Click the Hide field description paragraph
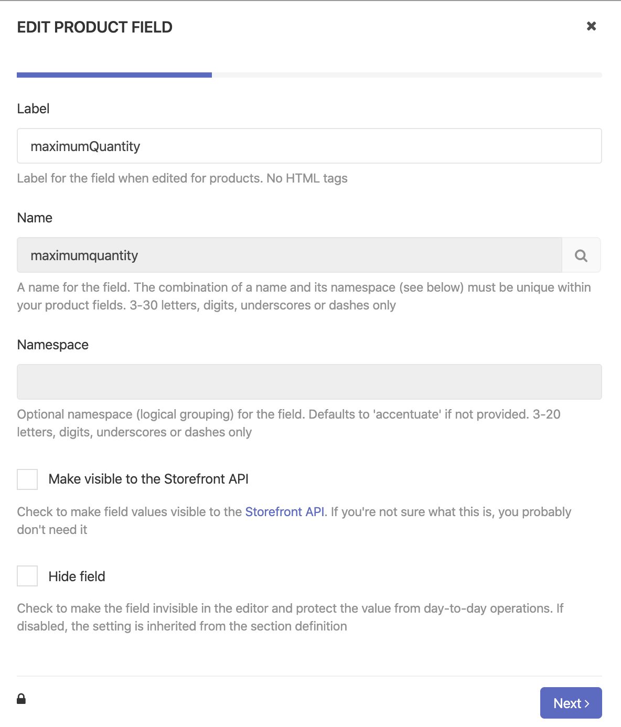 point(290,617)
